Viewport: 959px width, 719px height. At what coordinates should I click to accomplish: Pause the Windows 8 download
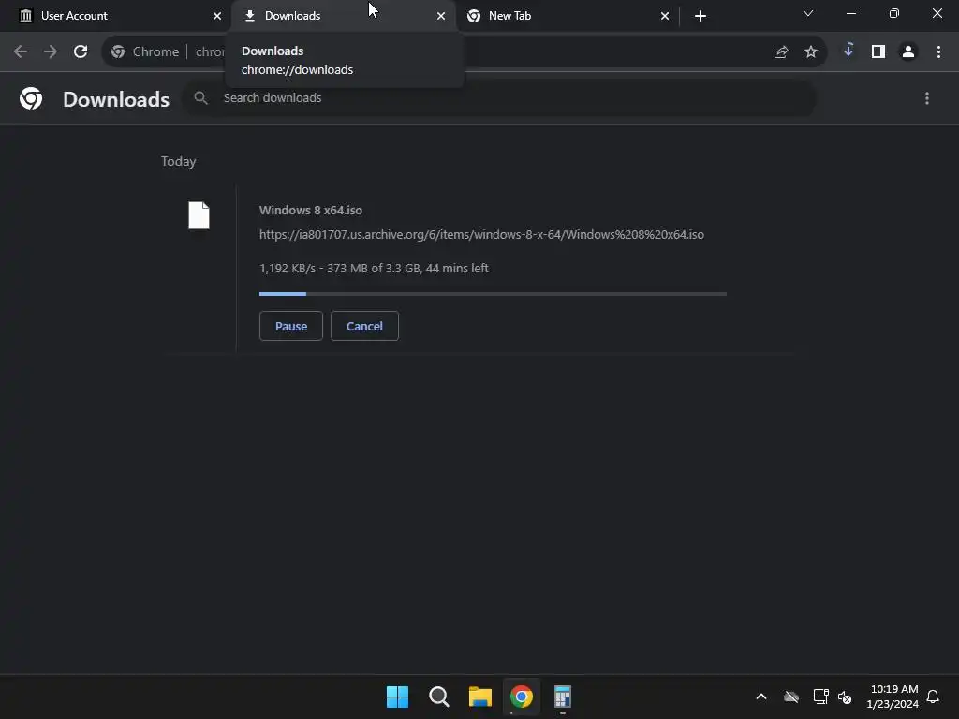click(x=291, y=326)
